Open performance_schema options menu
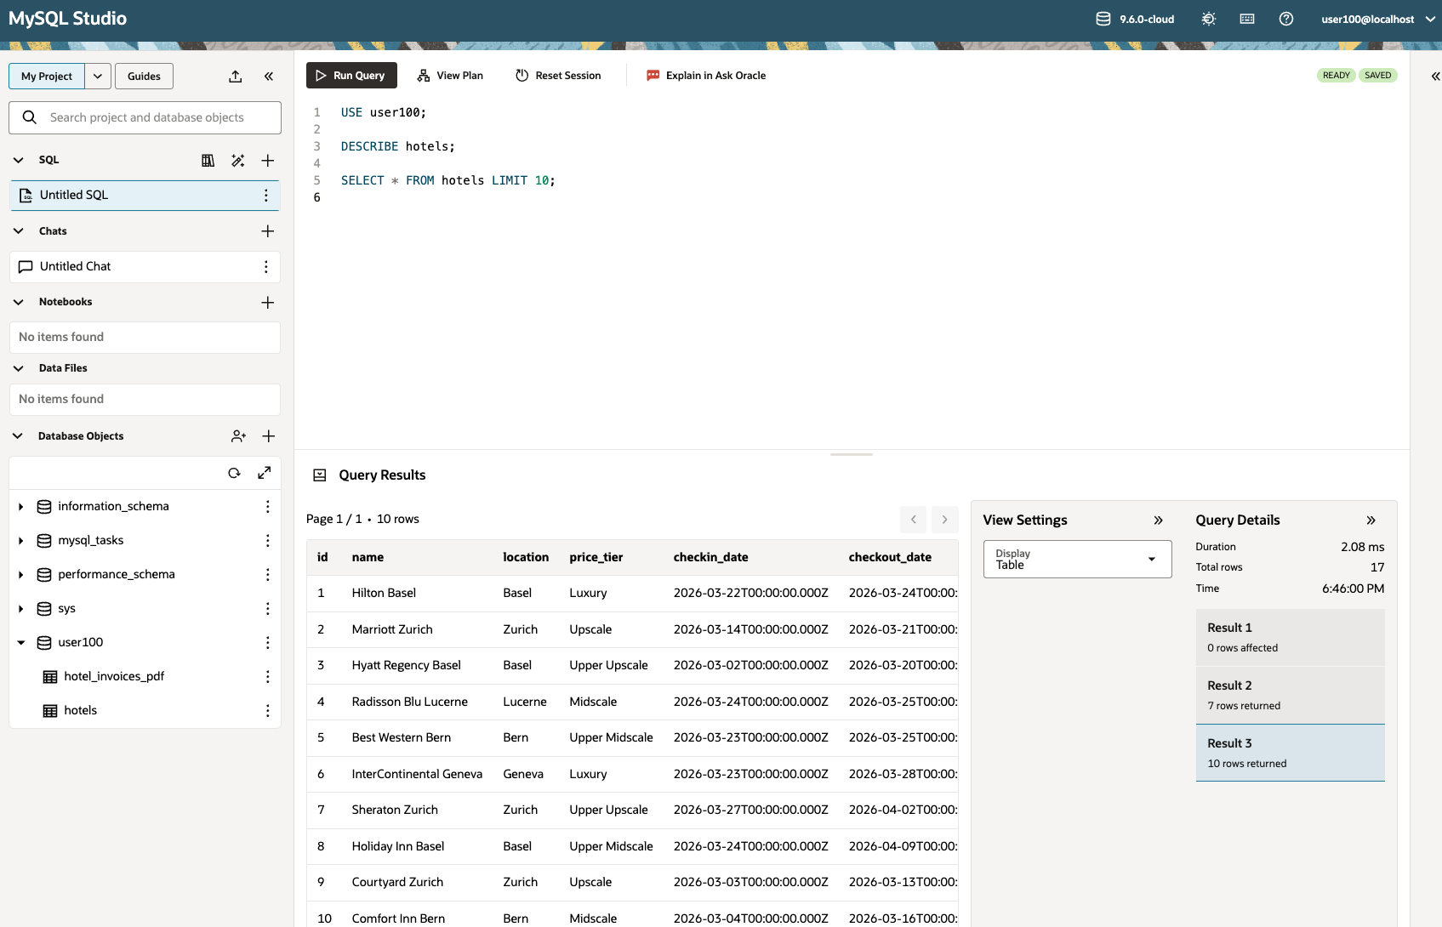1442x927 pixels. 268,575
